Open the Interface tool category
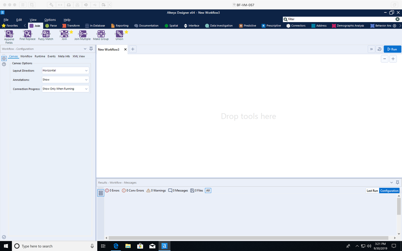Viewport: 402px width, 251px height. tap(192, 26)
